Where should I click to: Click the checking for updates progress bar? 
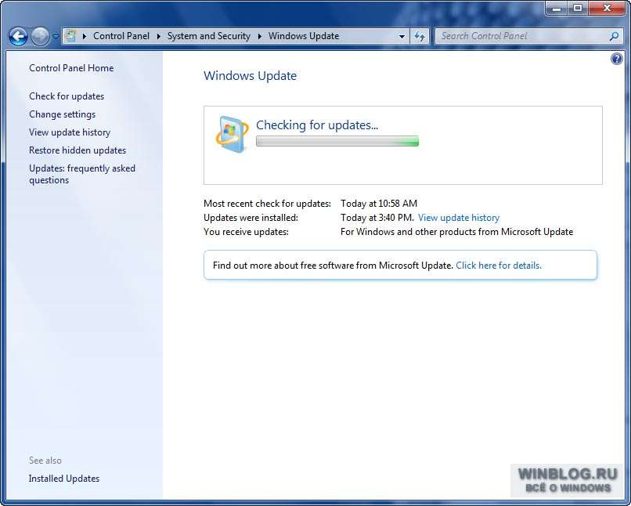[337, 141]
